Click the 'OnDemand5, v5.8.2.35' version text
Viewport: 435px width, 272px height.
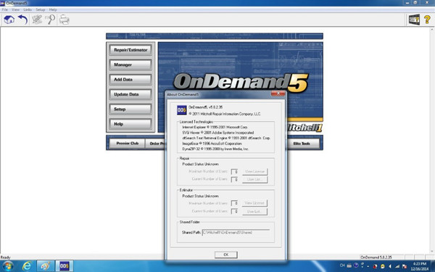pos(206,107)
